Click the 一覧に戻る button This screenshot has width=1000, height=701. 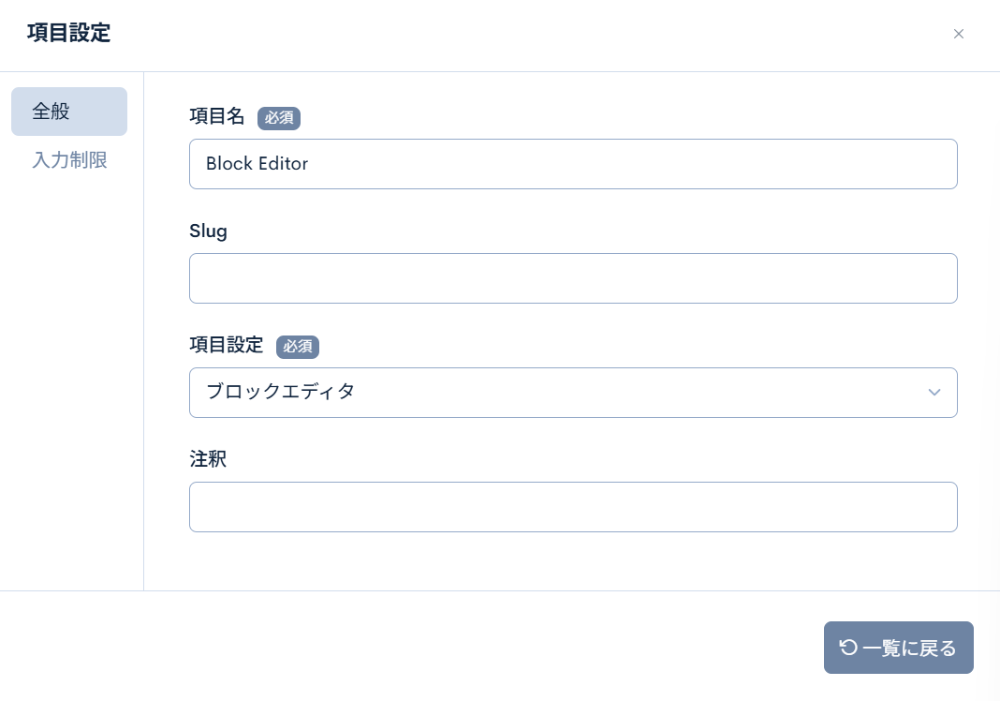898,648
